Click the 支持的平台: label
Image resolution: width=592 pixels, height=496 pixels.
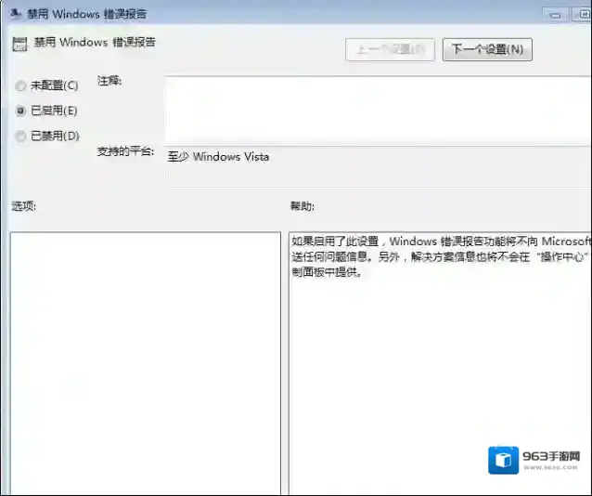125,151
